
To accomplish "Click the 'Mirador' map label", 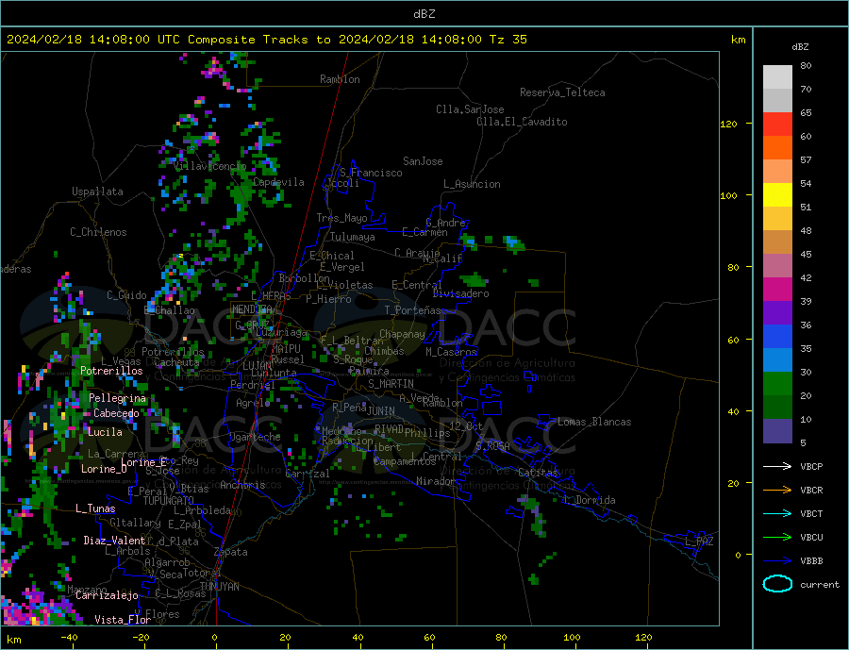I will pos(436,481).
